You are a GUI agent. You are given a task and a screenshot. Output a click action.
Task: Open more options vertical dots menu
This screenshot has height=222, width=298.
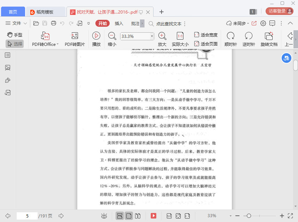(x=281, y=23)
